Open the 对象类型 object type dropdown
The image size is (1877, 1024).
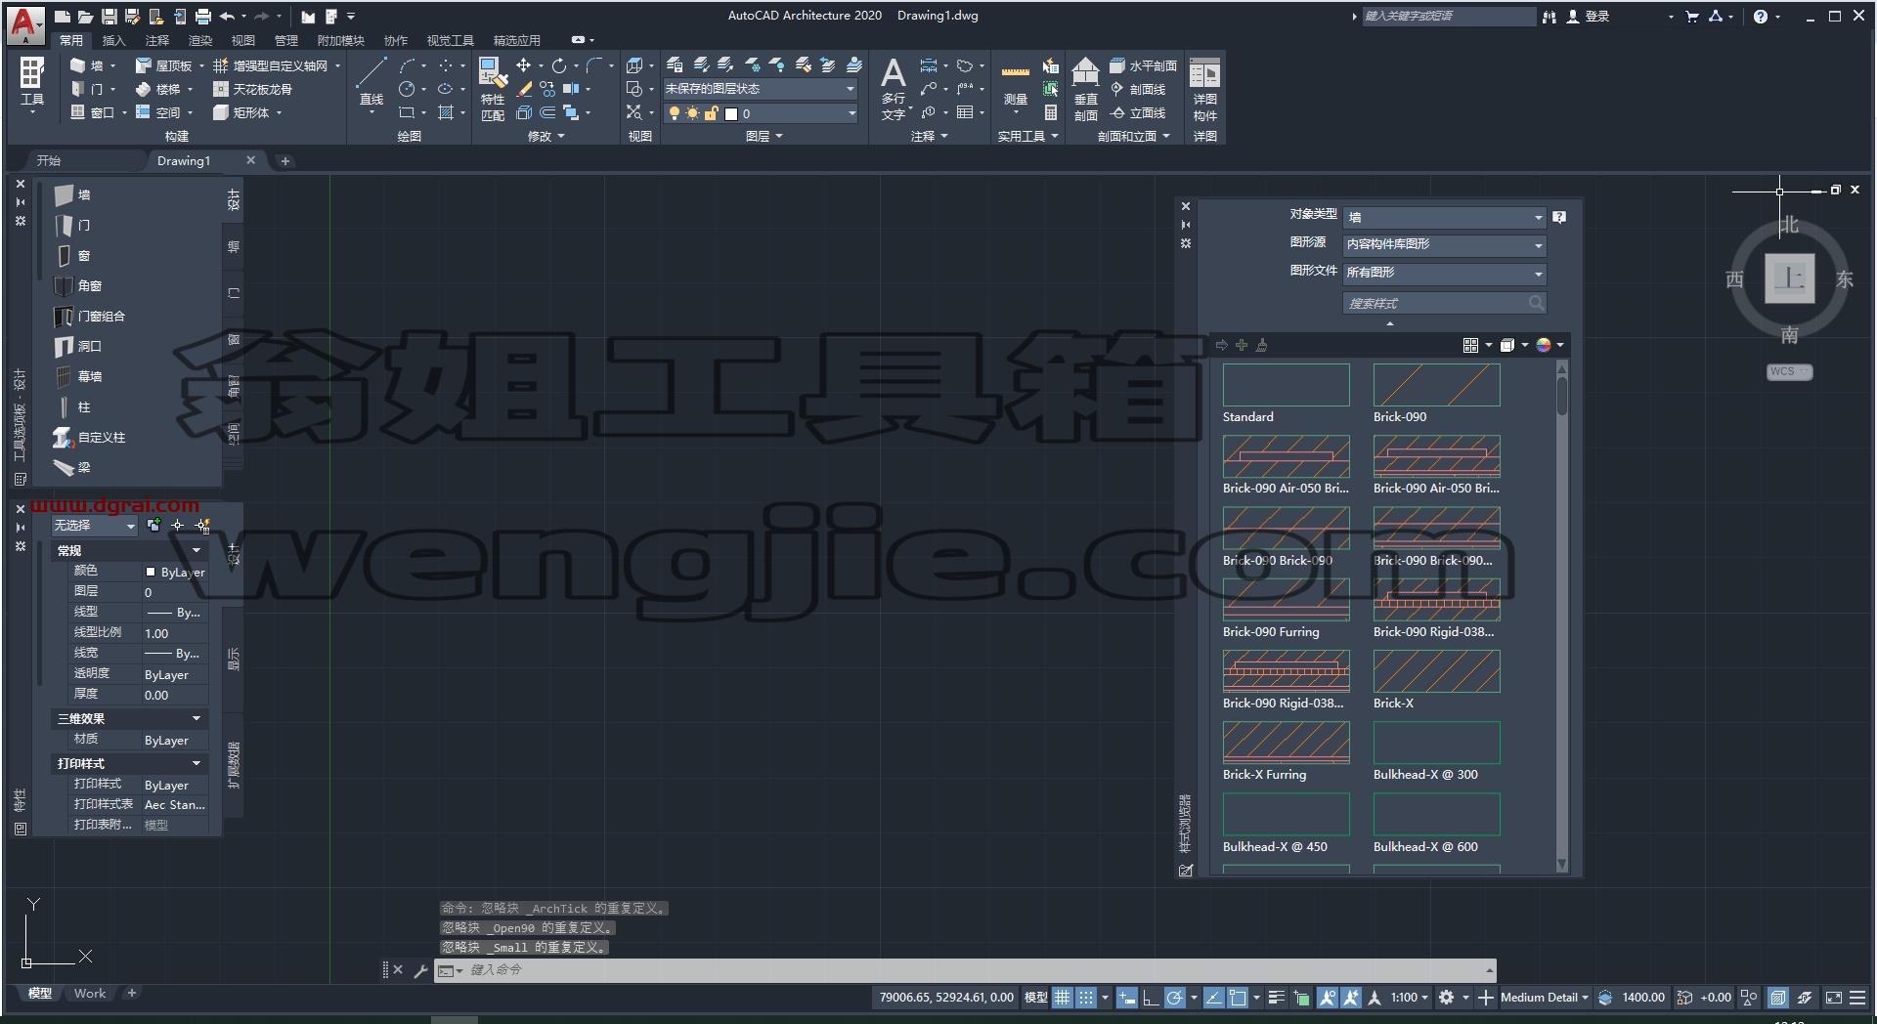tap(1445, 217)
